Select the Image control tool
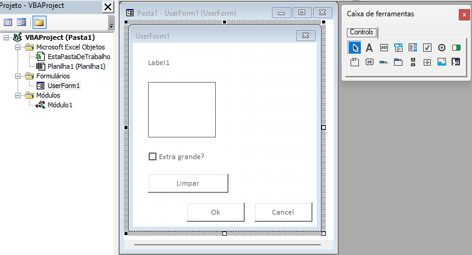The width and height of the screenshot is (472, 255). coord(442,62)
